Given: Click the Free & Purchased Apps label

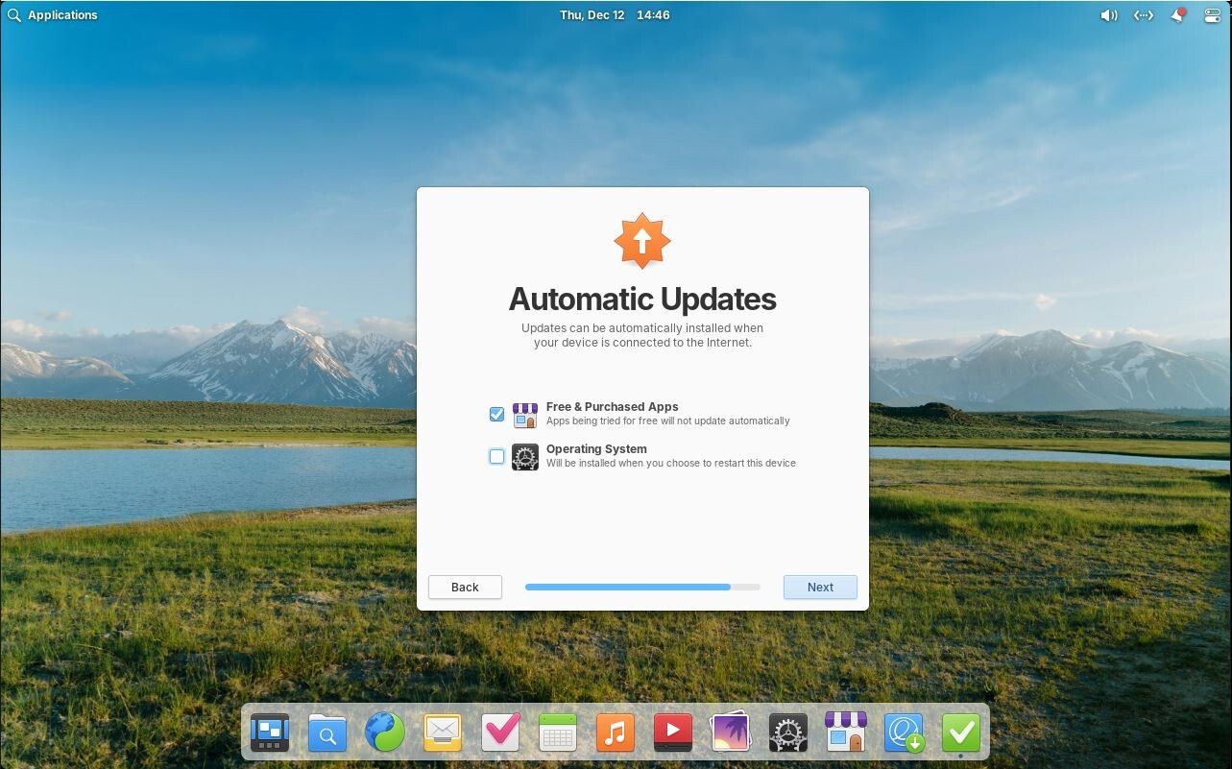Looking at the screenshot, I should point(613,407).
